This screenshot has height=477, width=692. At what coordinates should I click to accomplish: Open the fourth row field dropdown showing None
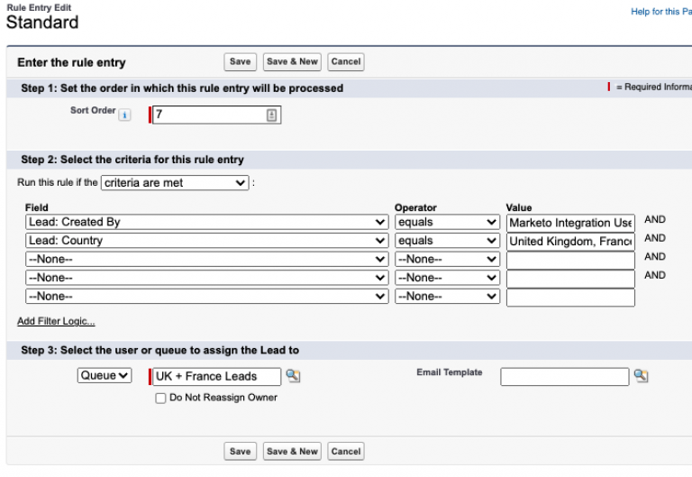coord(207,278)
